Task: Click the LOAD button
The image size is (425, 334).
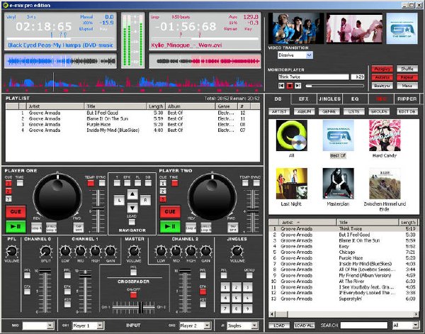Action: pyautogui.click(x=279, y=325)
